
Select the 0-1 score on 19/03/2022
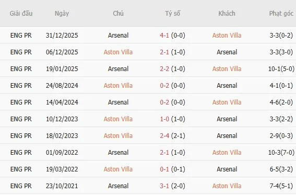164,169
